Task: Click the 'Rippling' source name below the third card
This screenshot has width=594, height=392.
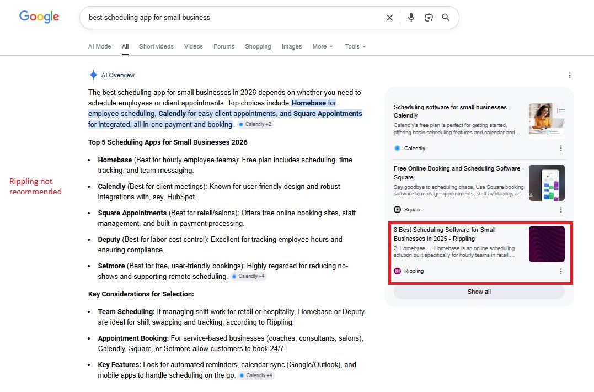Action: [x=414, y=271]
